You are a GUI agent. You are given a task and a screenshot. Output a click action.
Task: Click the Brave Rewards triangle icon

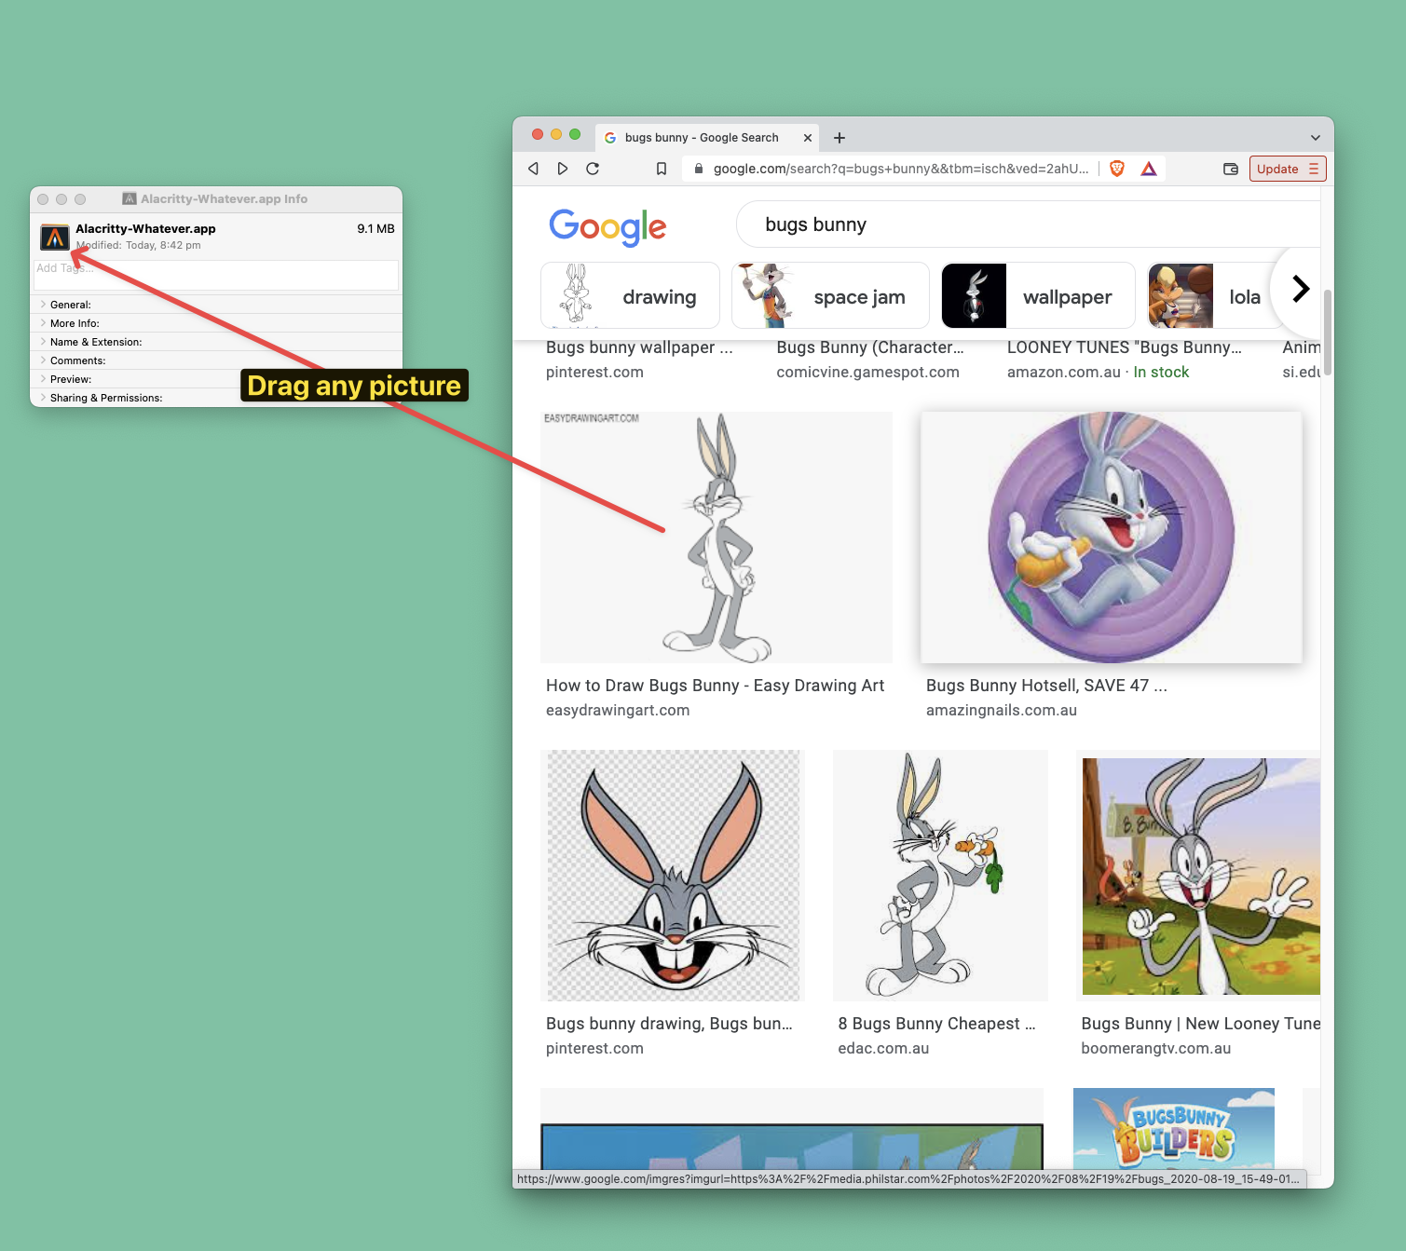click(1149, 169)
